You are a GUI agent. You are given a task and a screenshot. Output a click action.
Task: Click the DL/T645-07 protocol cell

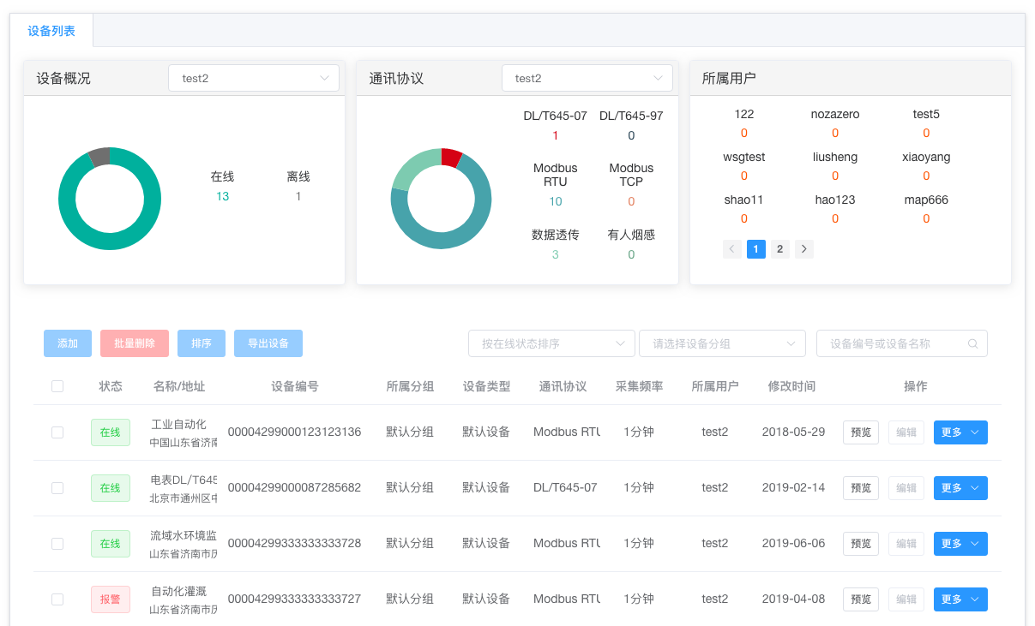(565, 488)
